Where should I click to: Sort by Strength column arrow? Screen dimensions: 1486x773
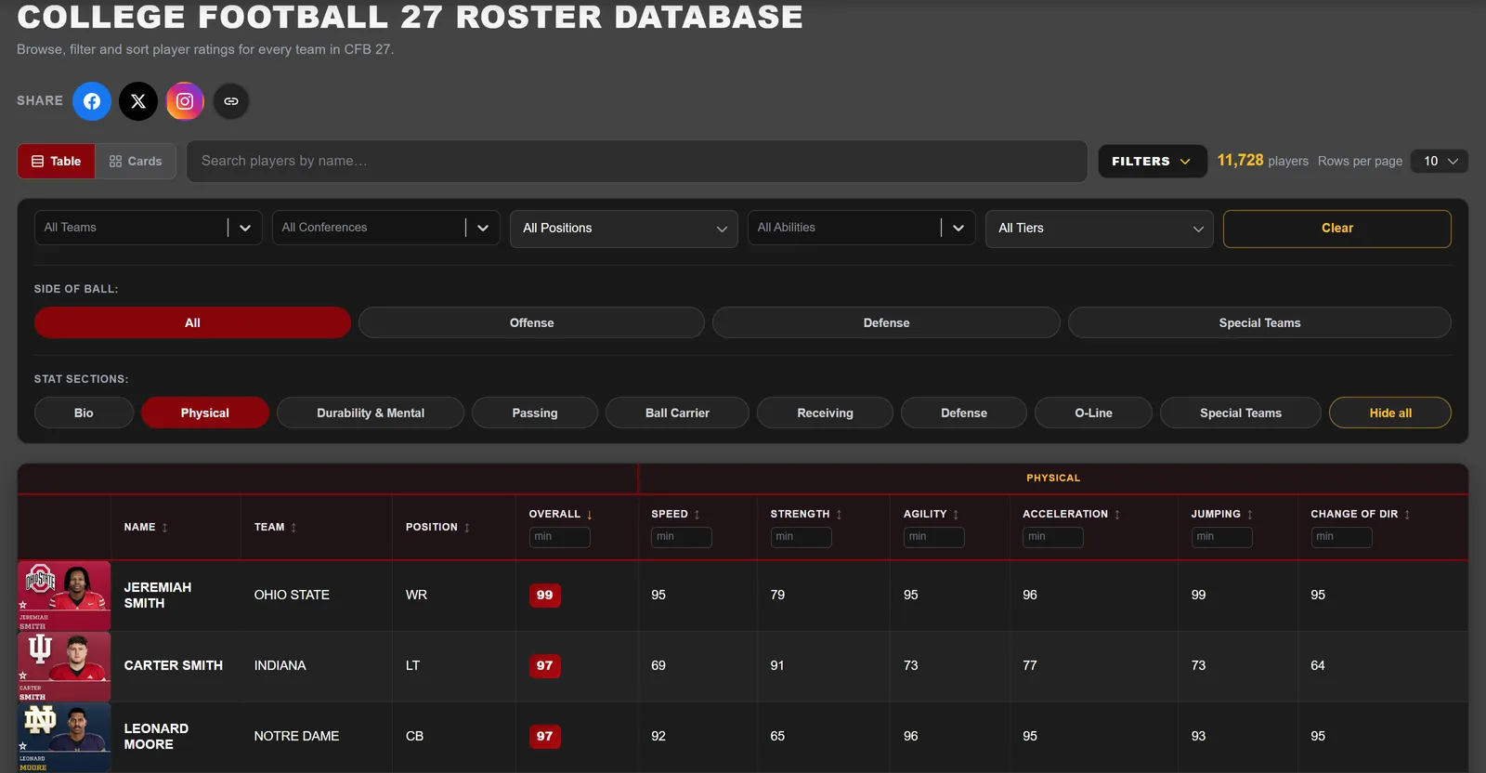coord(839,515)
